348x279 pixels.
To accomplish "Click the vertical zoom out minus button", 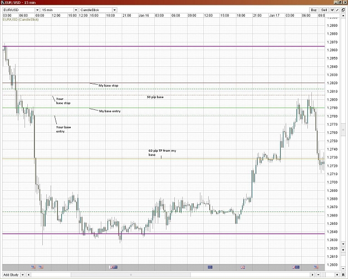I will pos(343,268).
